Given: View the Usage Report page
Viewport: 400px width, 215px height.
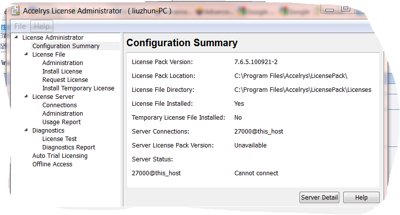Looking at the screenshot, I should 61,122.
